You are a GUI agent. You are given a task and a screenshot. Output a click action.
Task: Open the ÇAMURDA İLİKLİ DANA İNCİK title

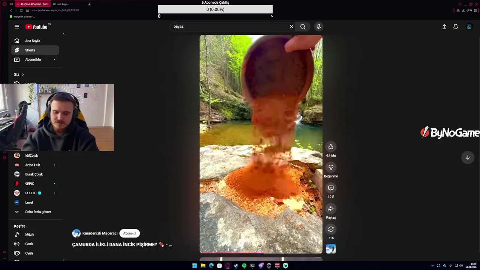coord(122,244)
